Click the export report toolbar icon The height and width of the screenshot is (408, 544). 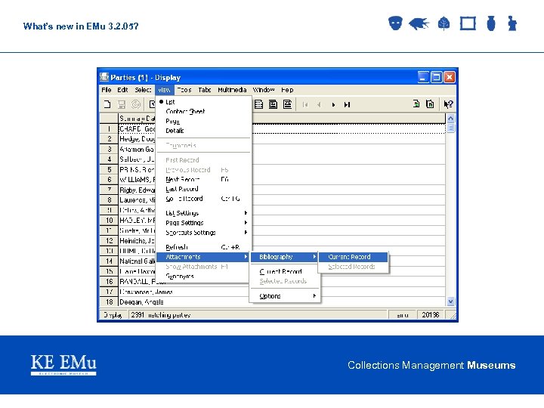click(x=430, y=104)
